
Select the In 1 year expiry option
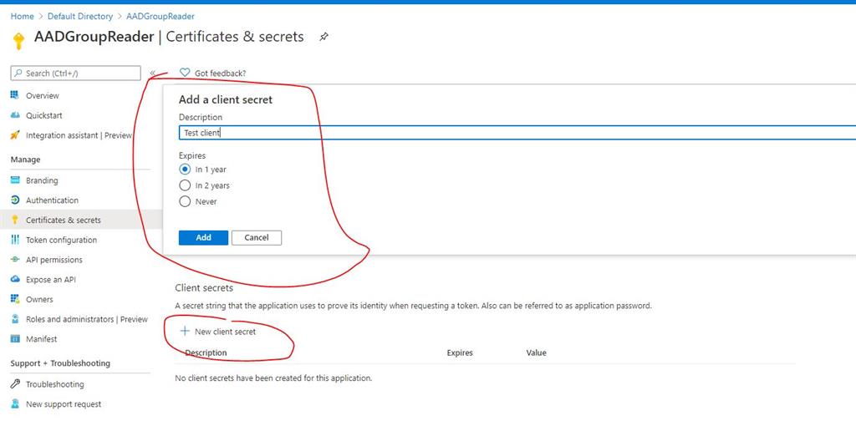point(185,170)
